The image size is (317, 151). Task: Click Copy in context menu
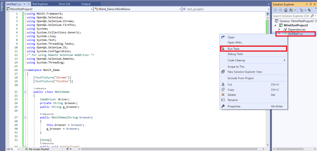[254, 89]
